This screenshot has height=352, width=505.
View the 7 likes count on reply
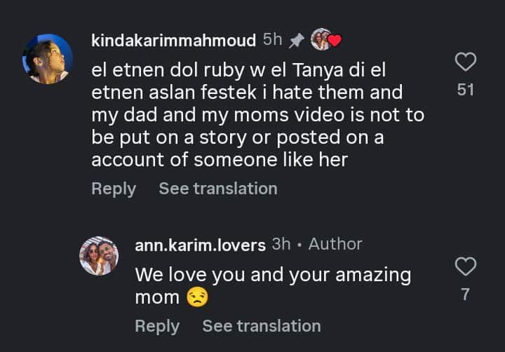(466, 295)
